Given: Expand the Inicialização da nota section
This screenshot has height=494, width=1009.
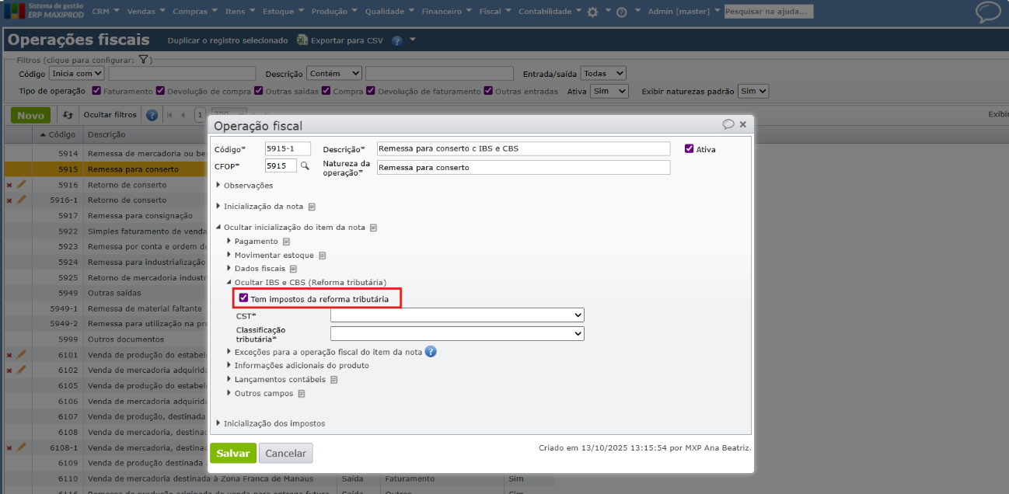Looking at the screenshot, I should [x=259, y=207].
